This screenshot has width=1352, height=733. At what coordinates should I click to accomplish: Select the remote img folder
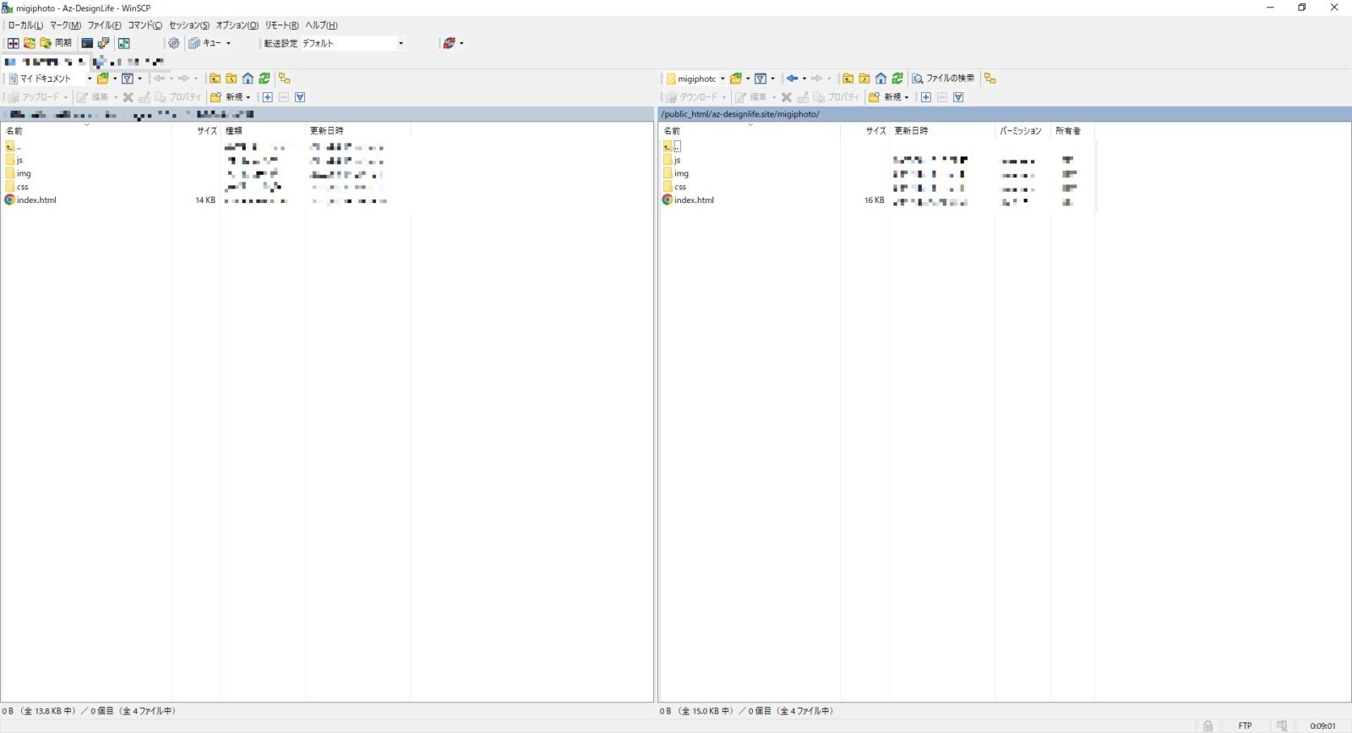(681, 173)
